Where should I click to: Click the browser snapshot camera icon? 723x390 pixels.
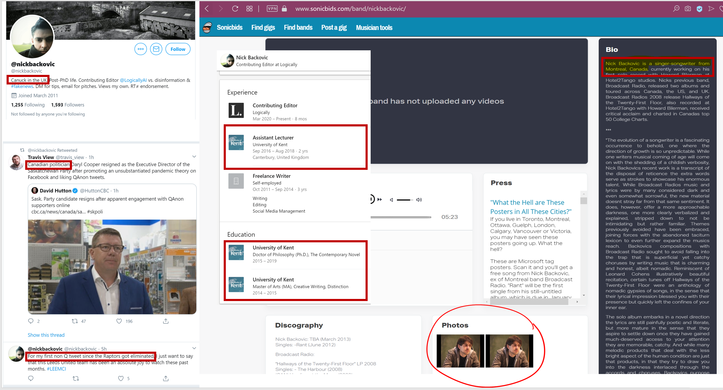click(688, 9)
